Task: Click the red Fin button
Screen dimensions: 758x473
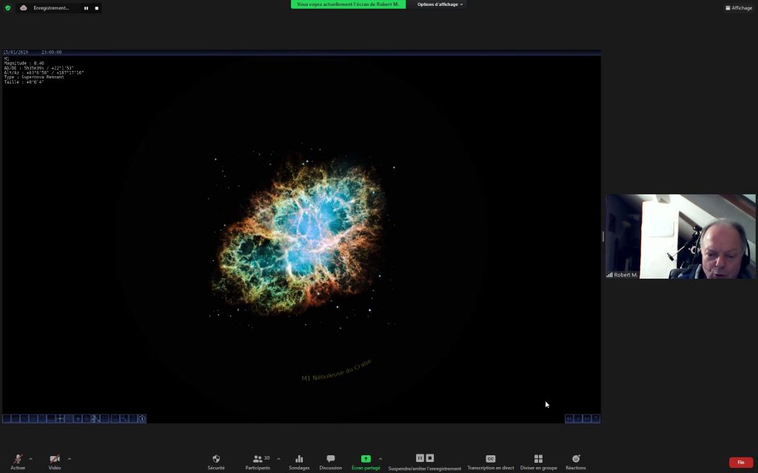Action: 740,463
